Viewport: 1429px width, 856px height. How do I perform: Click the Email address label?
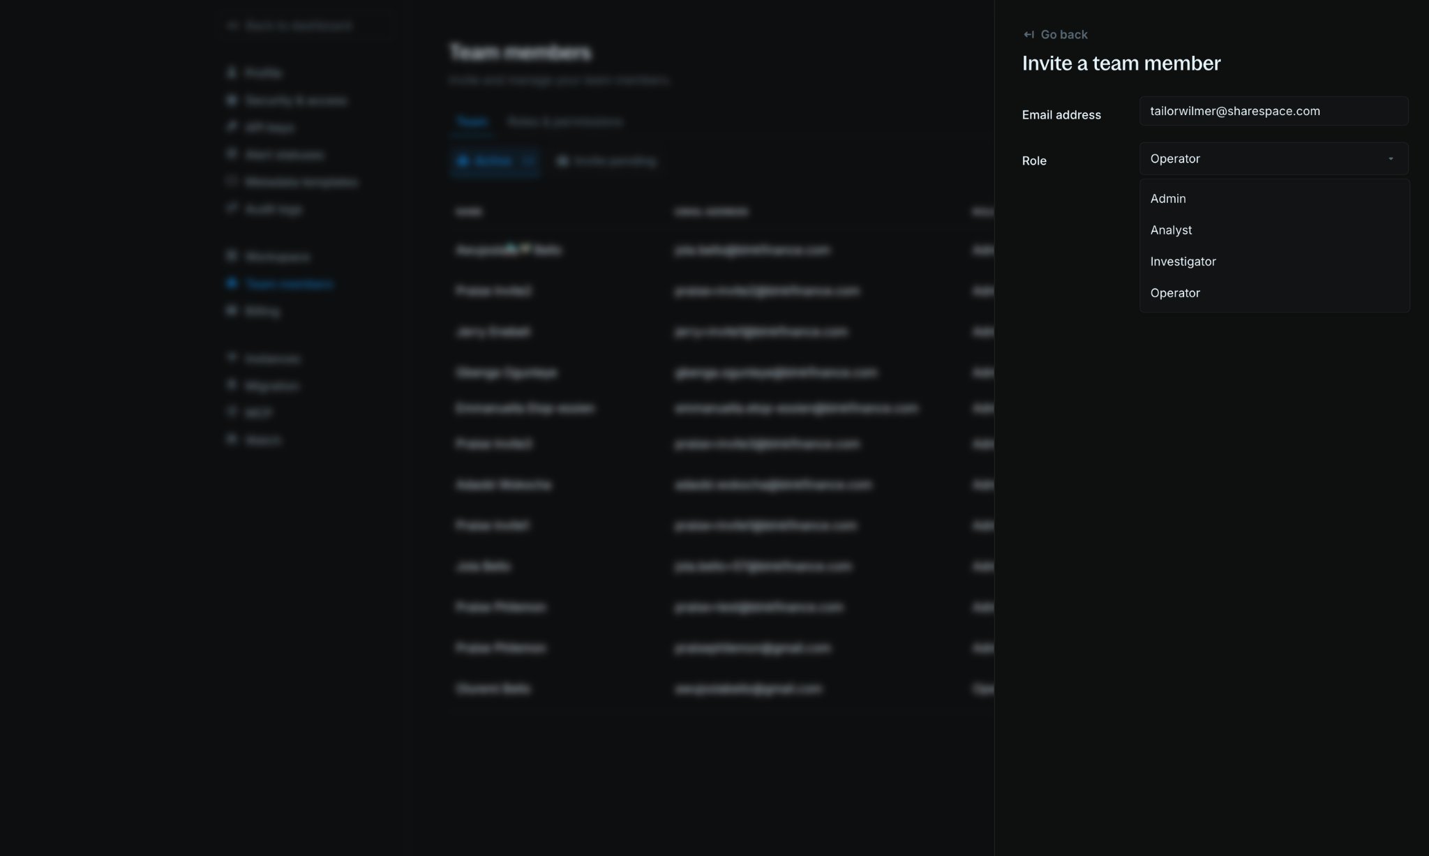pos(1061,115)
